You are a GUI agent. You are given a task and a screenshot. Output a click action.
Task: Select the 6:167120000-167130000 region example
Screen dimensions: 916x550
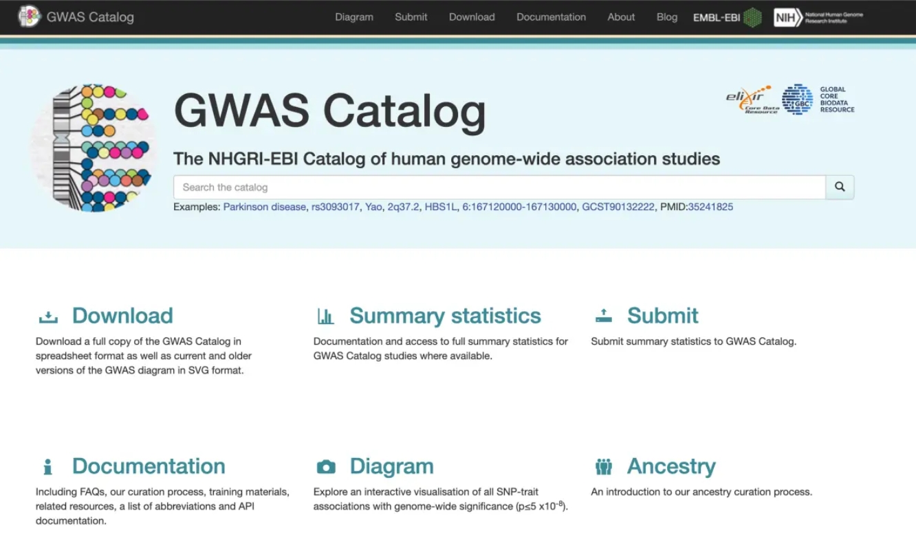(519, 207)
